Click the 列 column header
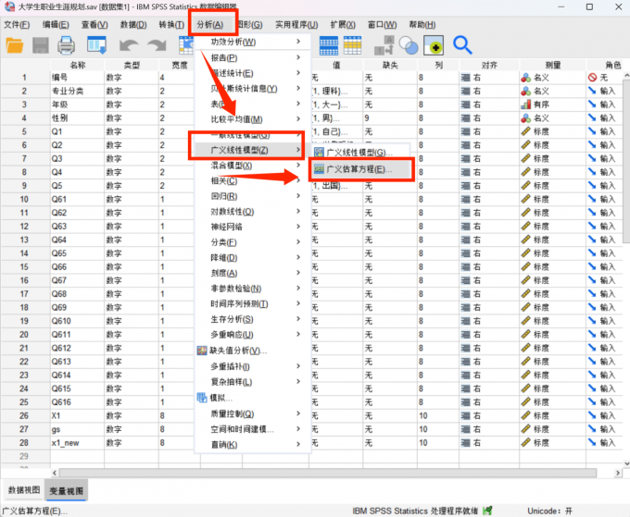Image resolution: width=630 pixels, height=517 pixels. [x=438, y=65]
